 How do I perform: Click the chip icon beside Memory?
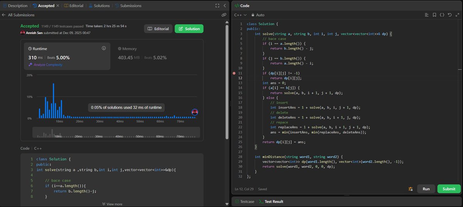pos(120,49)
